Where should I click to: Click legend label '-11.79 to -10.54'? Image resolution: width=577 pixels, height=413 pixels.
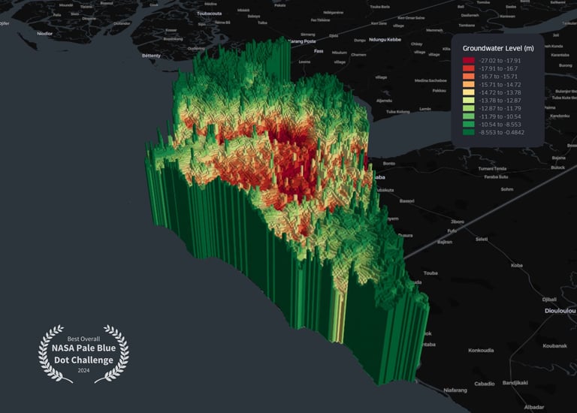click(500, 116)
